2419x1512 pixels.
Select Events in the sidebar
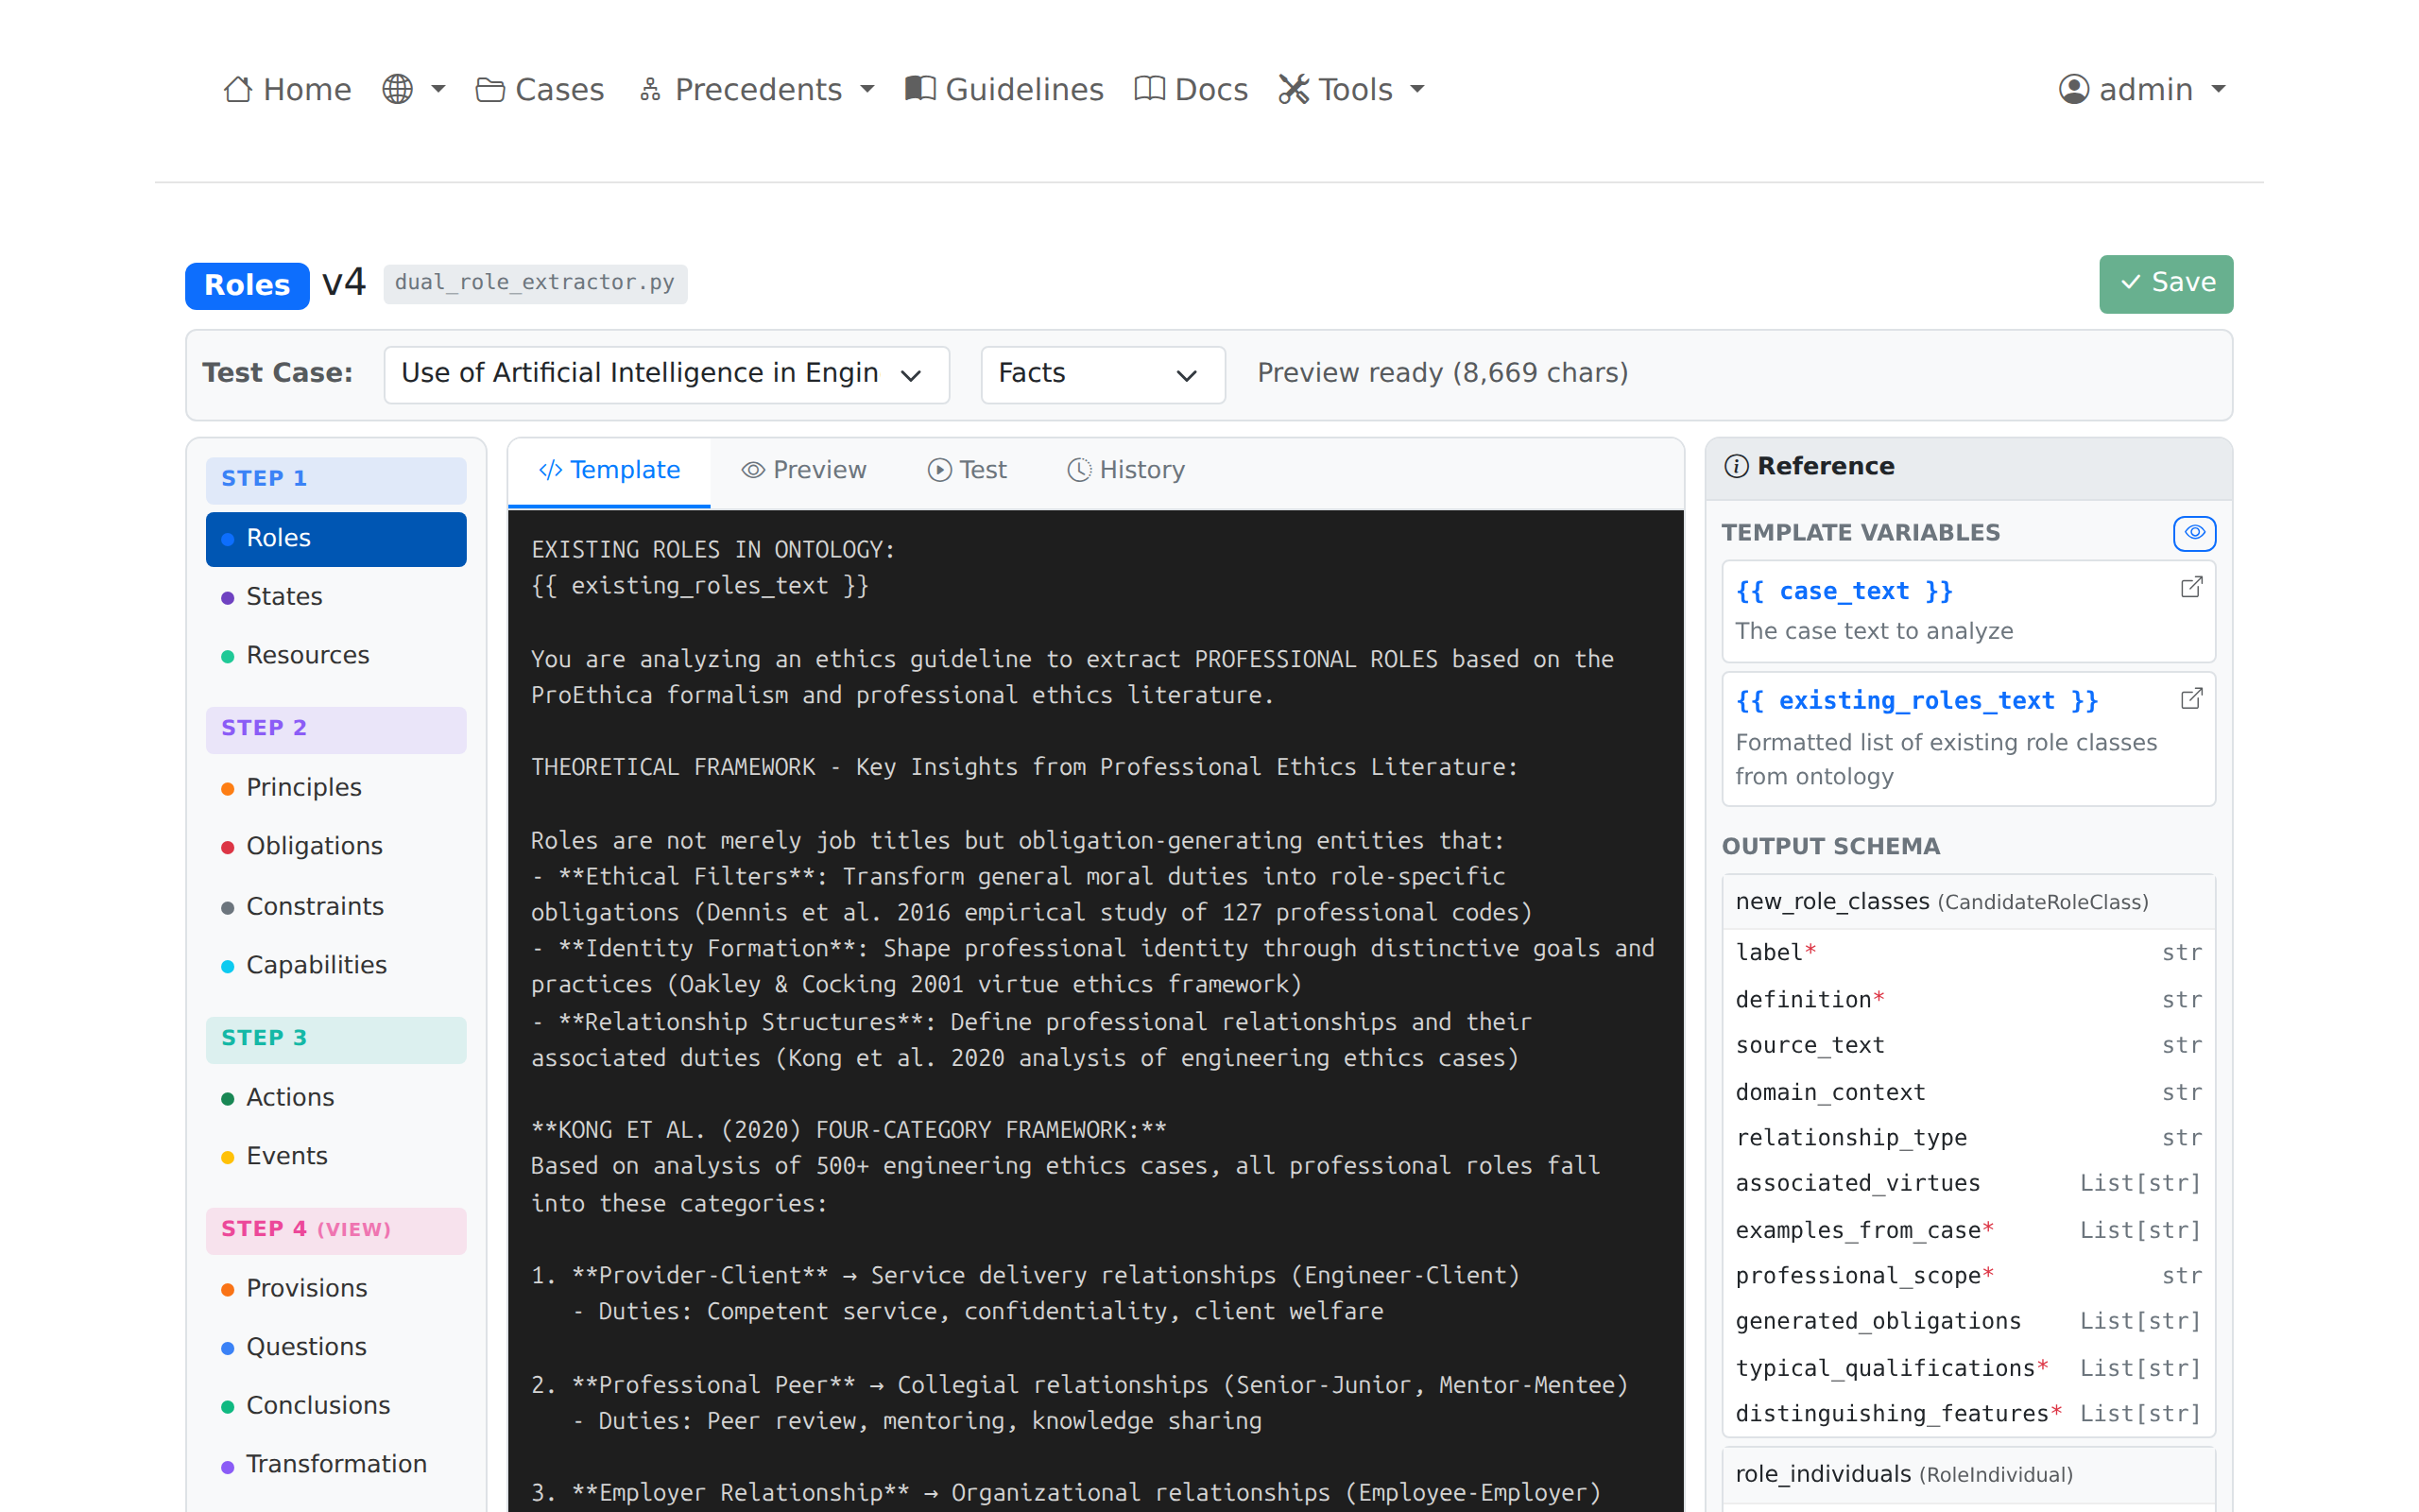click(x=335, y=1157)
